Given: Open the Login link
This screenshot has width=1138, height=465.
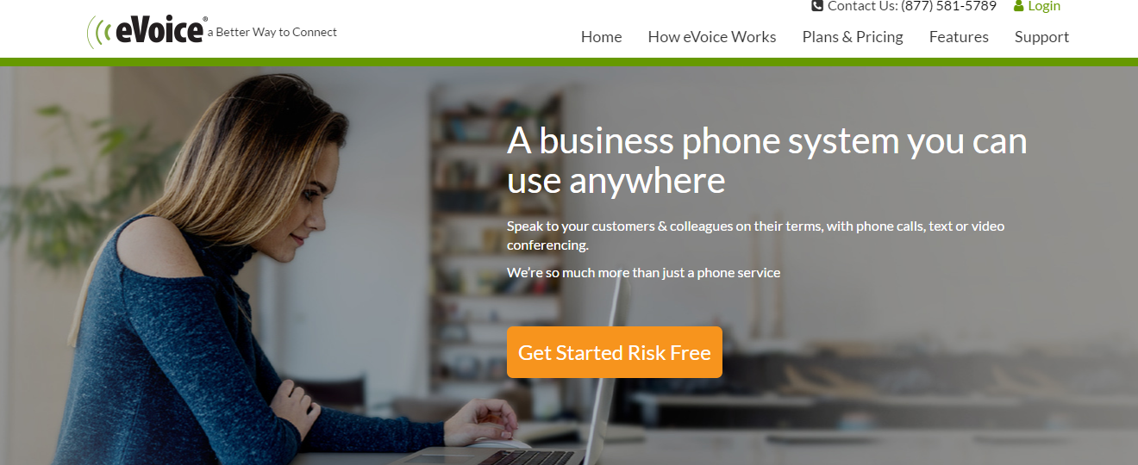Looking at the screenshot, I should (x=1044, y=6).
